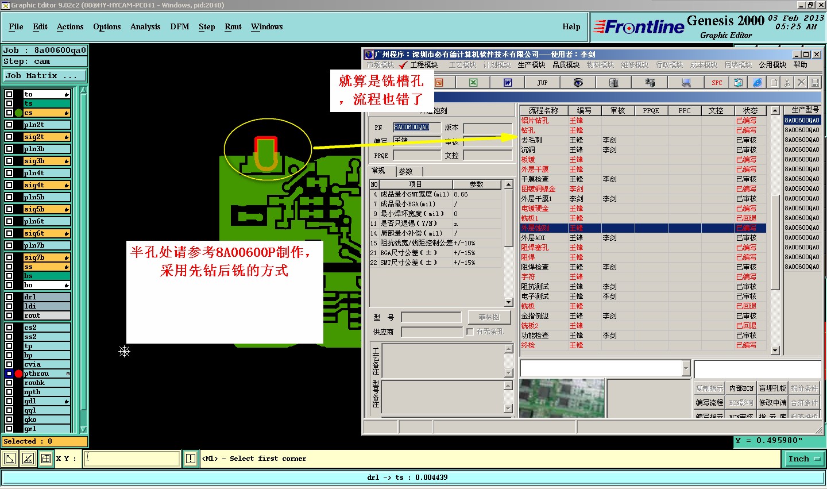Click the 内部ECN button
This screenshot has width=827, height=489.
741,388
